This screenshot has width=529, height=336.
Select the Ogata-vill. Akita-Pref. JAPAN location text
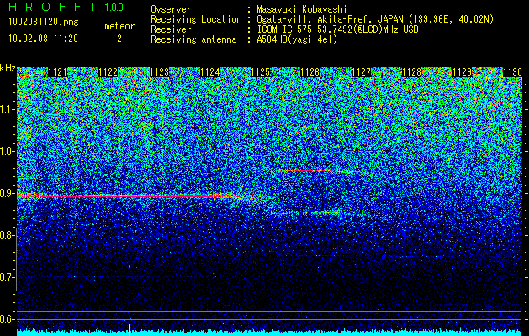click(375, 19)
